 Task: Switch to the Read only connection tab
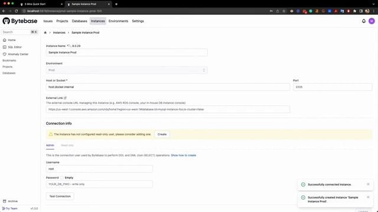(67, 145)
